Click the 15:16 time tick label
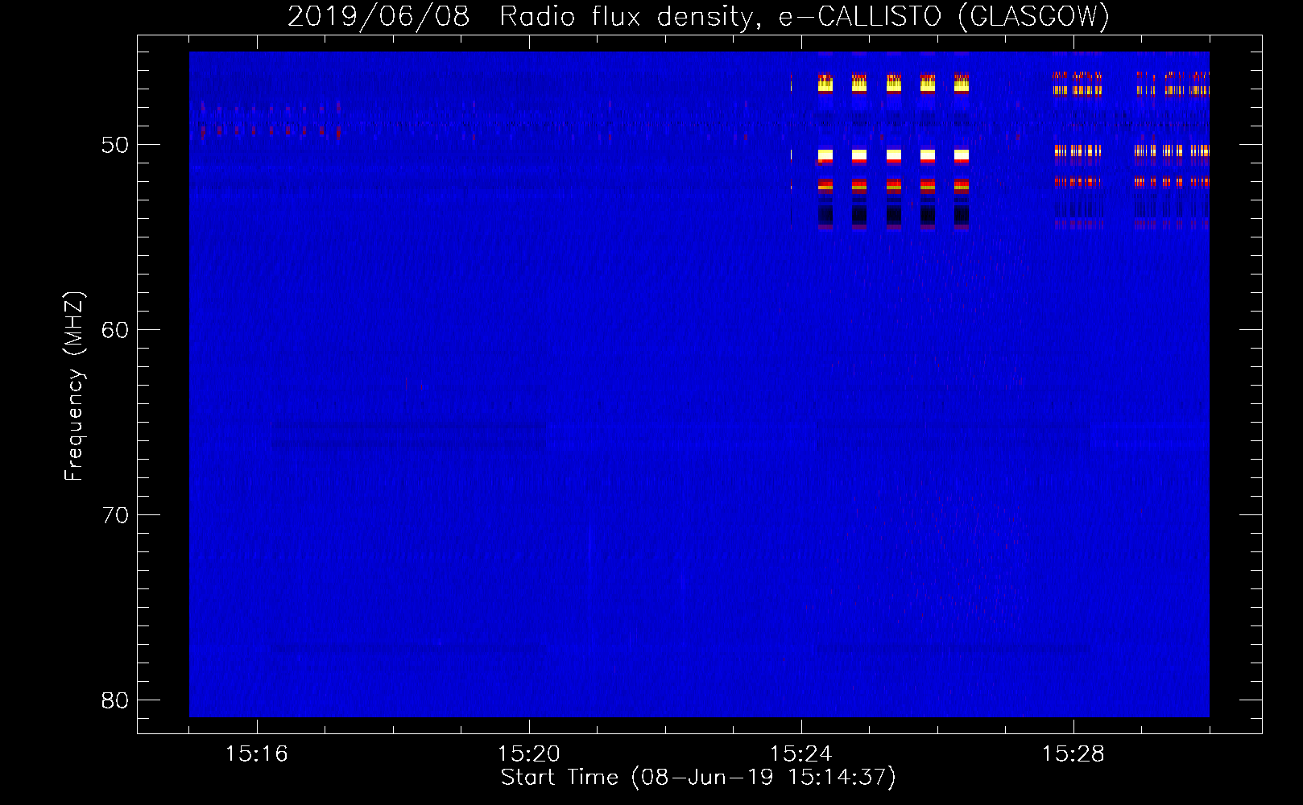 [257, 754]
